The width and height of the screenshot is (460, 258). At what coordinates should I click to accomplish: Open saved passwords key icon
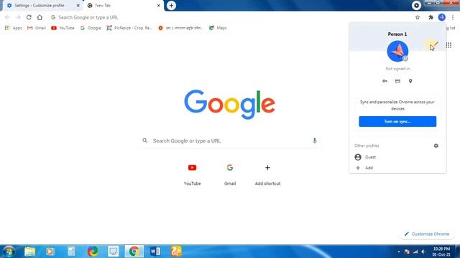click(x=385, y=81)
